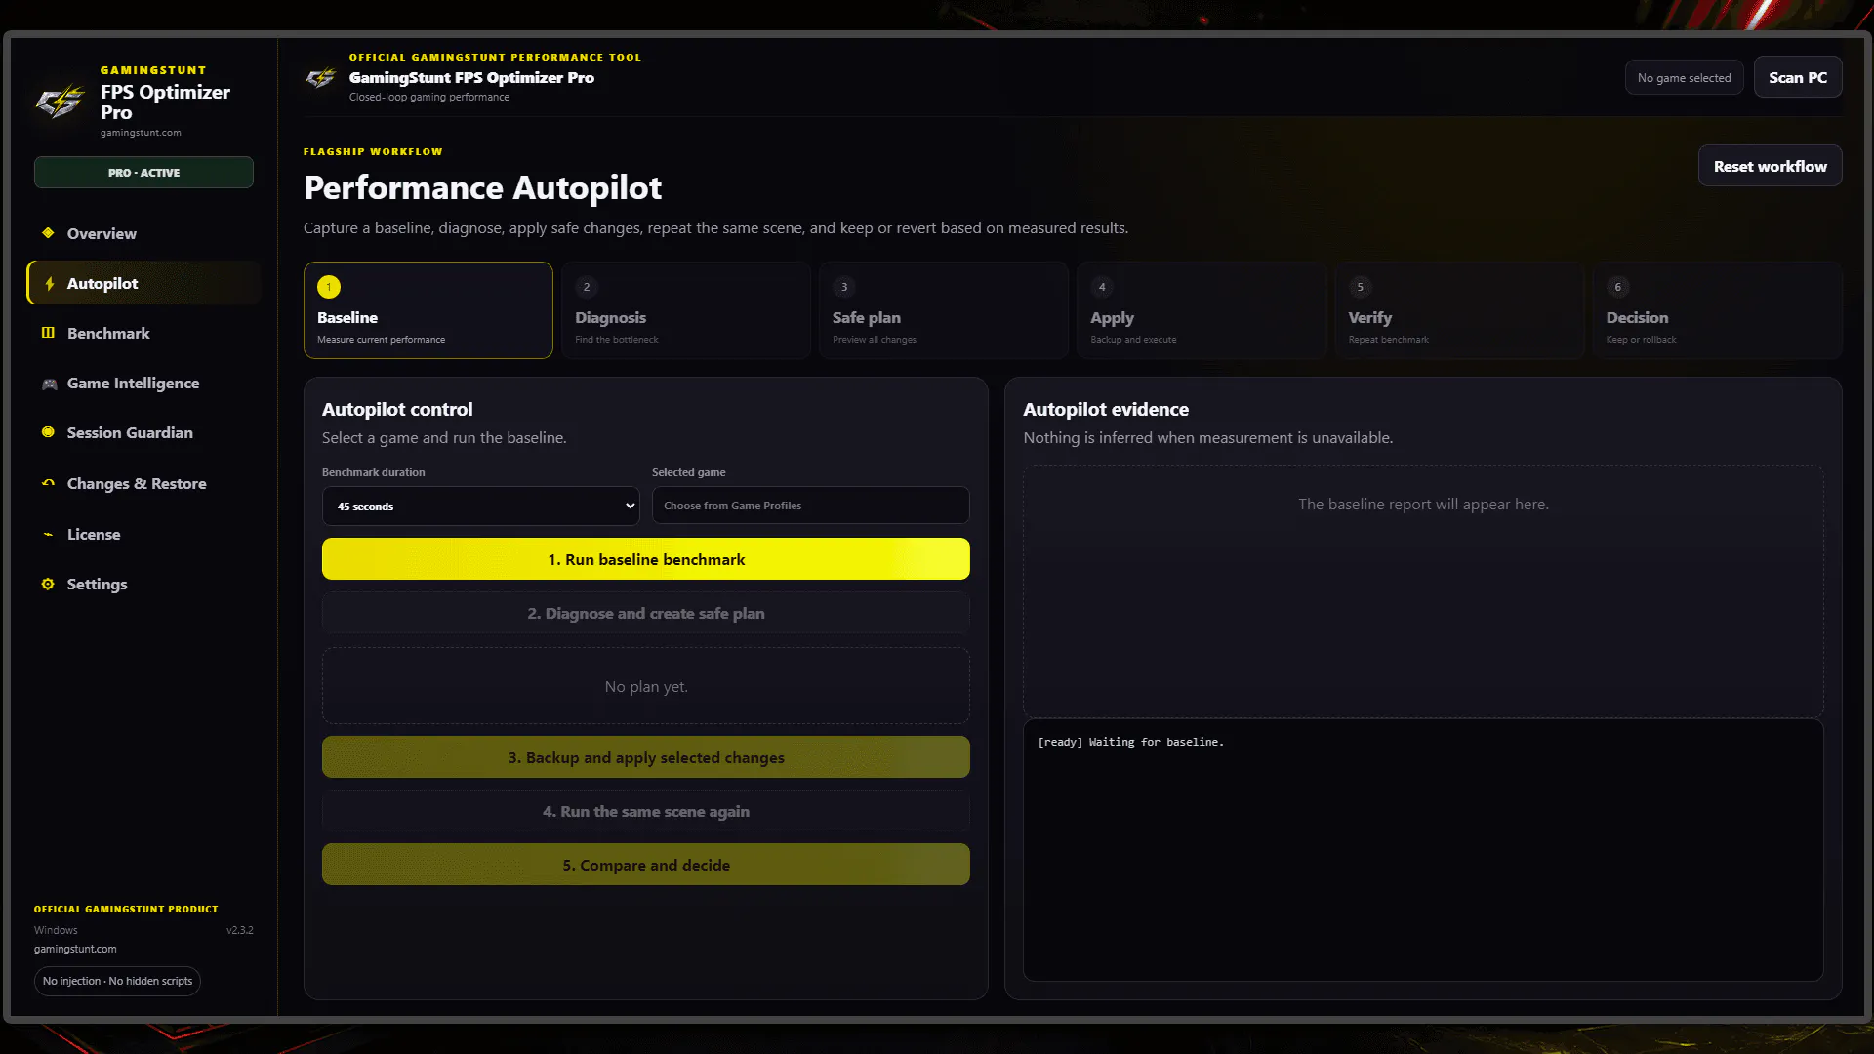Image resolution: width=1874 pixels, height=1054 pixels.
Task: Click Diagnose and create safe plan
Action: pyautogui.click(x=646, y=613)
